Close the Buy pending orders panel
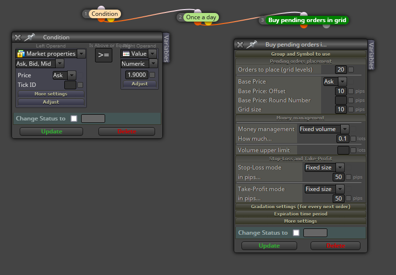 coord(240,45)
